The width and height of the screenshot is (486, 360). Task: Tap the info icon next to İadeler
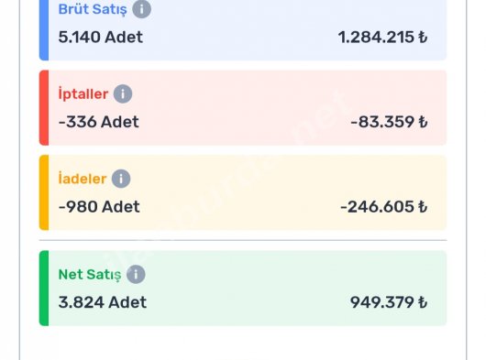[x=121, y=179]
